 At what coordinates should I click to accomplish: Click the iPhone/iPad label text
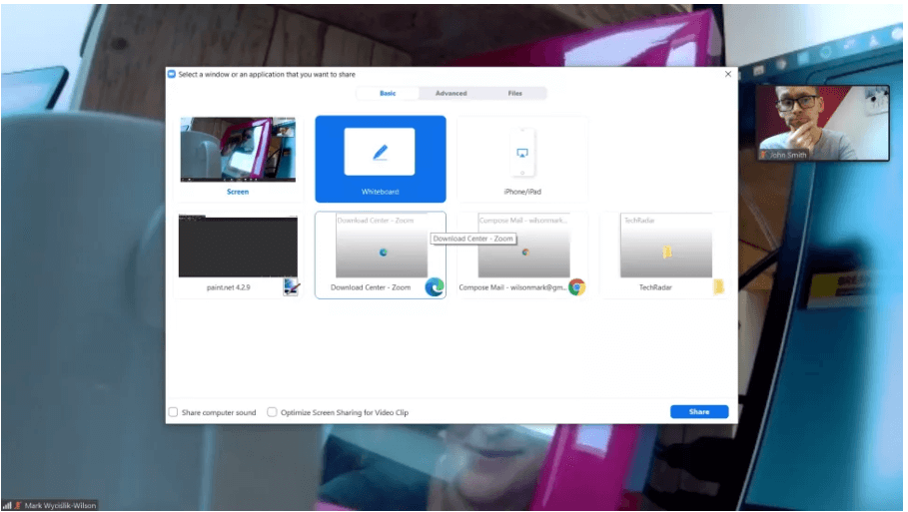click(x=522, y=192)
